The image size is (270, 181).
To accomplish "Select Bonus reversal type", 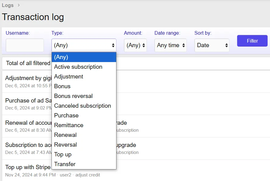I will coord(73,96).
